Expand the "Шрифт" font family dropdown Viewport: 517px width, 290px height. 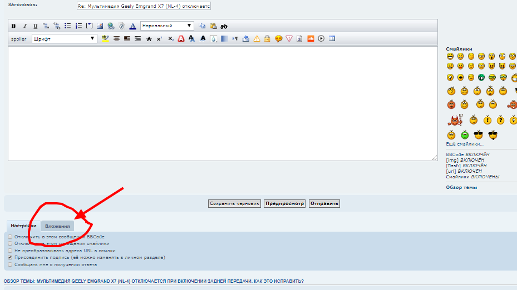coord(65,39)
